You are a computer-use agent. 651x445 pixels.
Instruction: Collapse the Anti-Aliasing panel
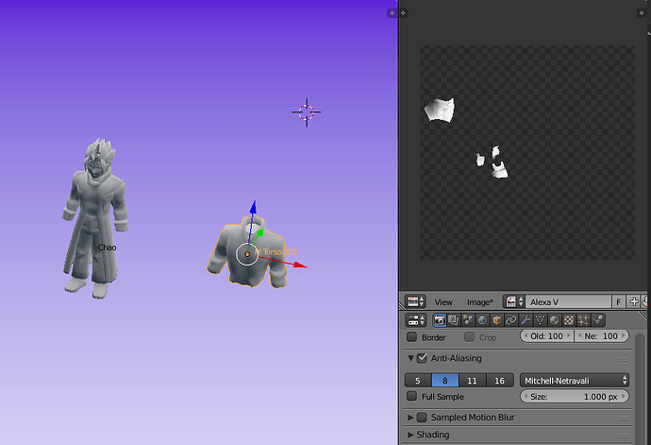410,358
